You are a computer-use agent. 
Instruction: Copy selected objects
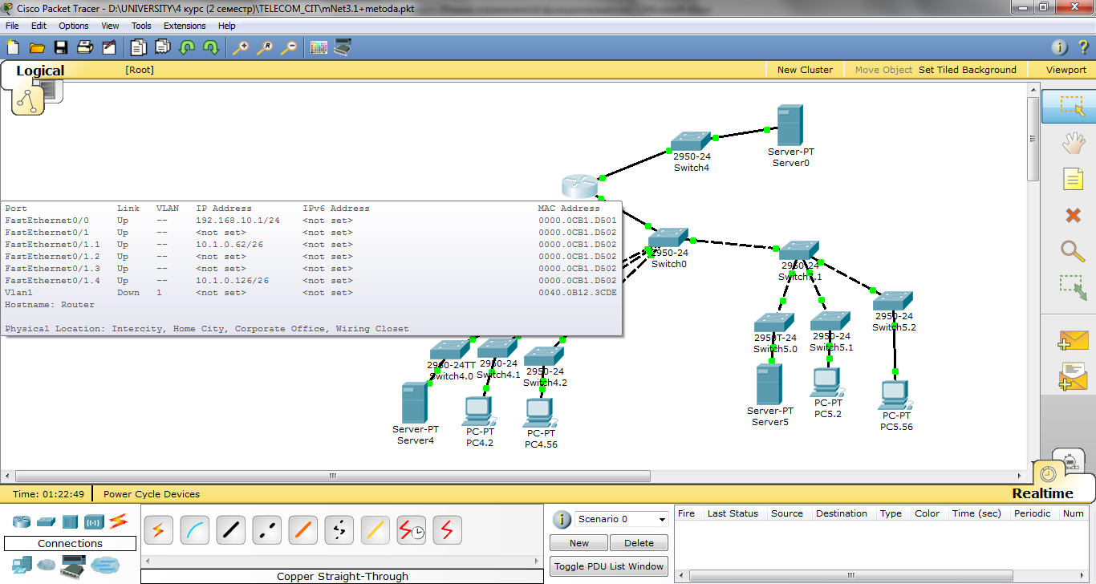click(139, 47)
